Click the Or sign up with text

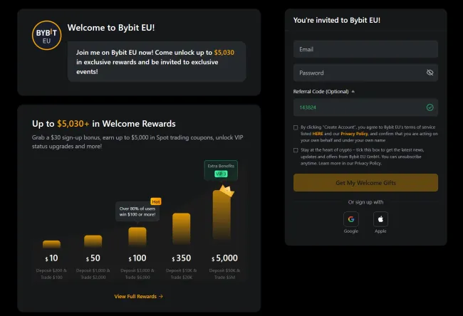tap(365, 202)
